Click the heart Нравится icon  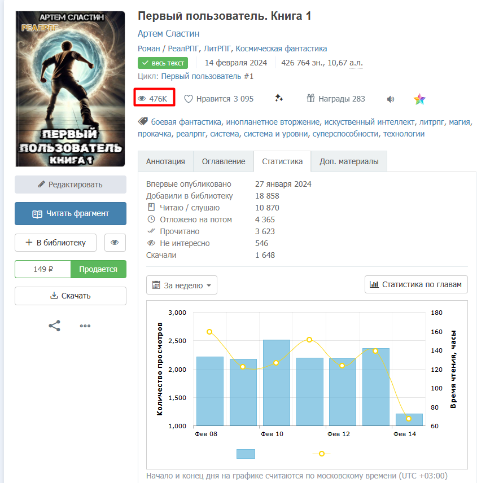click(189, 99)
